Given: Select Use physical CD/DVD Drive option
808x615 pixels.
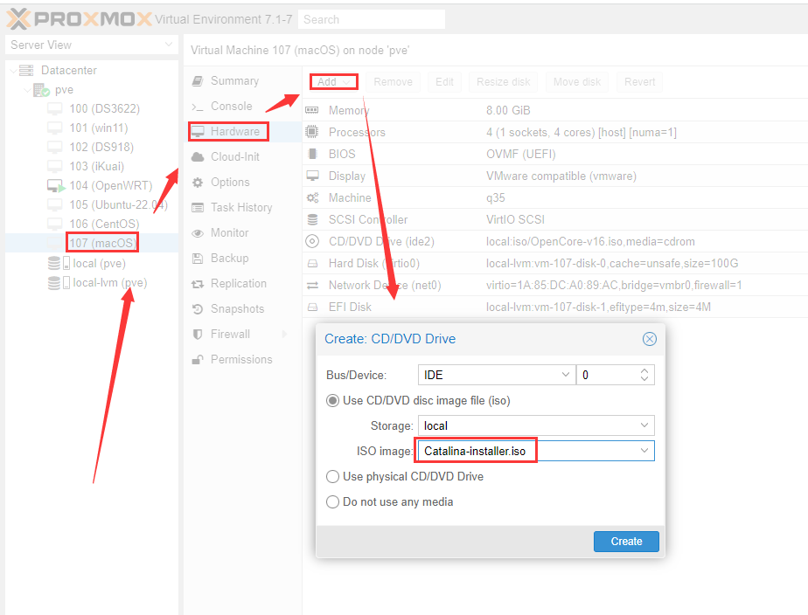Looking at the screenshot, I should [333, 477].
